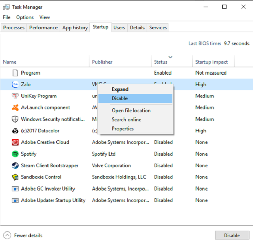Choose Search online in the context menu

(135, 119)
